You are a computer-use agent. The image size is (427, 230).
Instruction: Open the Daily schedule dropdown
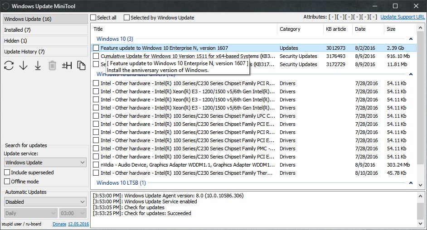(30, 213)
